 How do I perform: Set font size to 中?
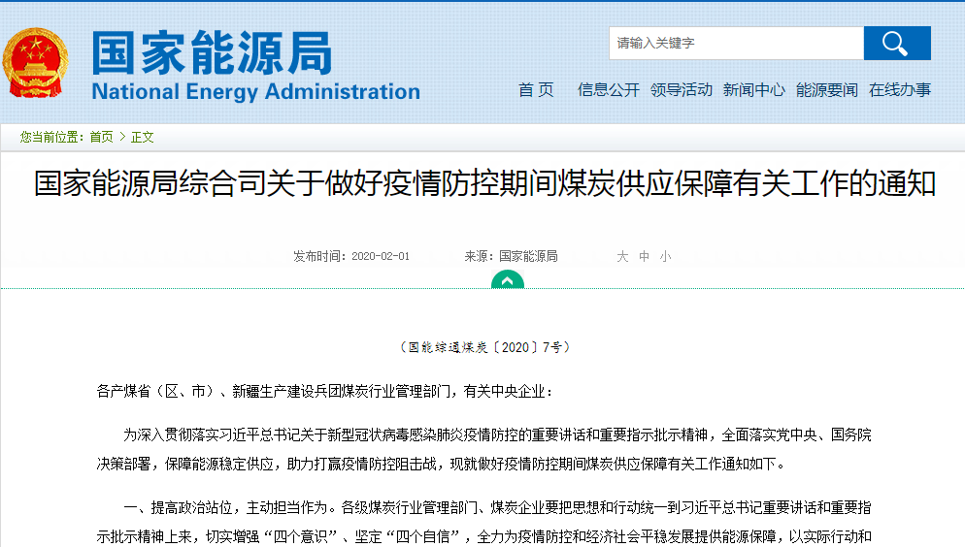pos(644,257)
